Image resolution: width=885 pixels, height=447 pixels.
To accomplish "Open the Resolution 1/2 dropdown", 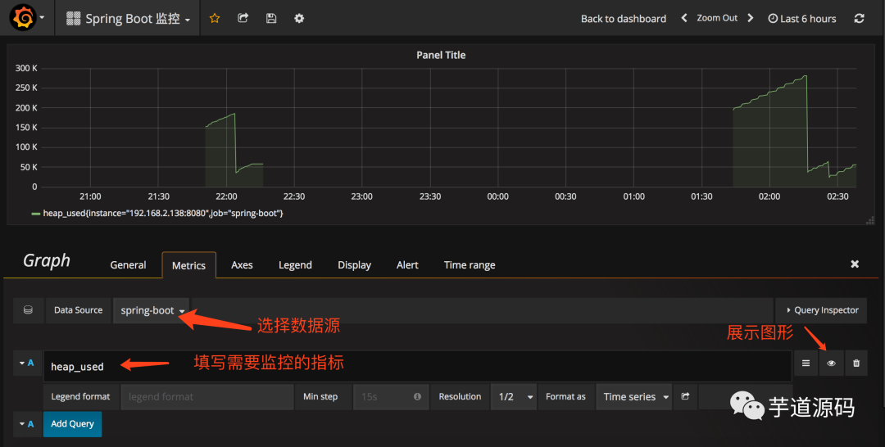I will pos(514,397).
